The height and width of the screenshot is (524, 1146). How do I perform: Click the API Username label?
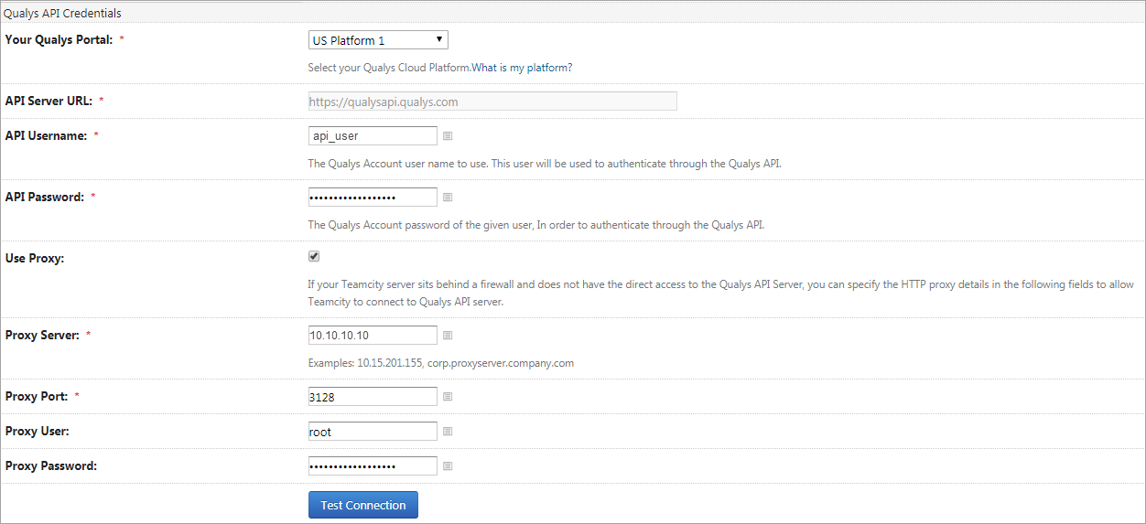(x=46, y=135)
